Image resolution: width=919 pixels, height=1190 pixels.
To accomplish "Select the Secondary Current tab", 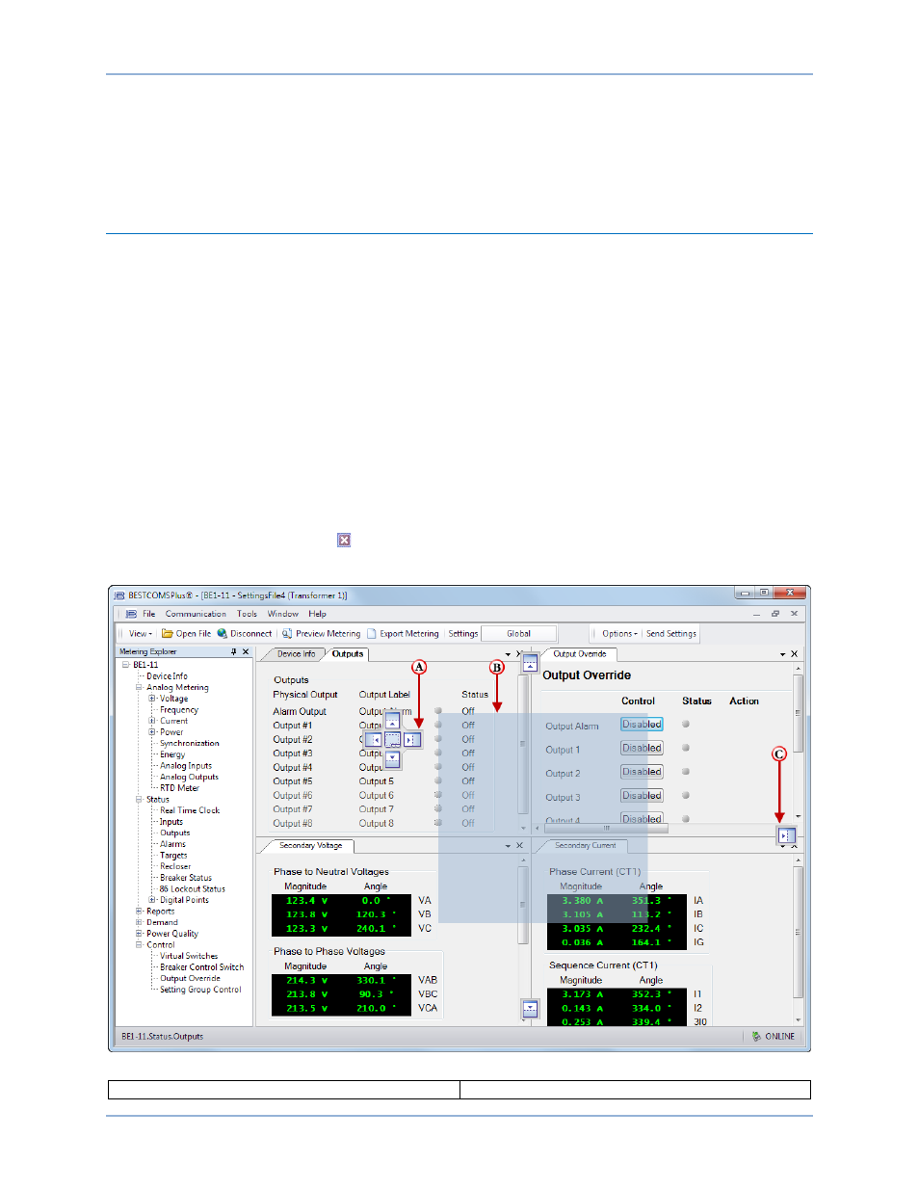I will pos(586,846).
